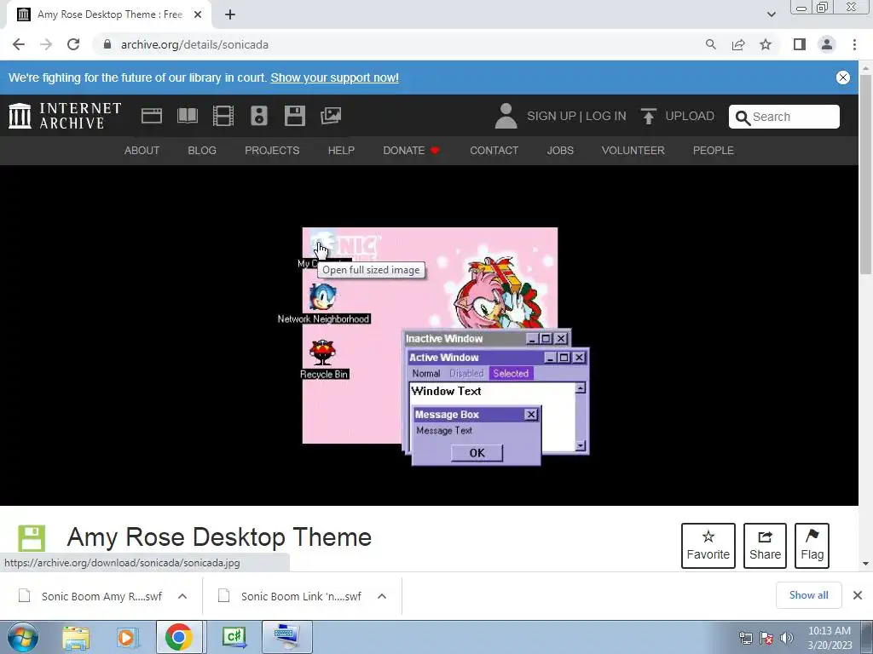
Task: Dismiss the blue support banner with the X
Action: tap(843, 77)
